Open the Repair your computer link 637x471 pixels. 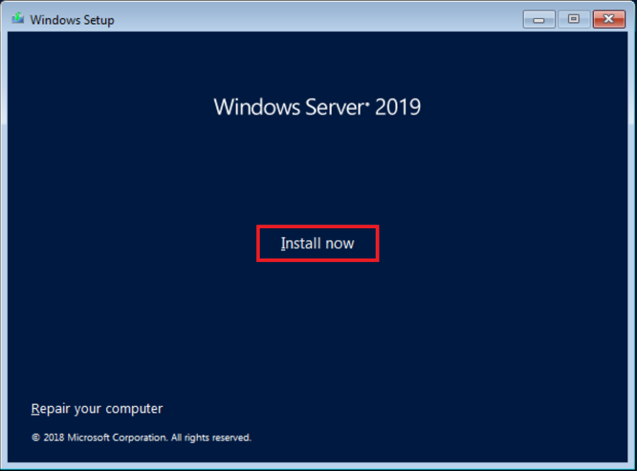click(97, 409)
